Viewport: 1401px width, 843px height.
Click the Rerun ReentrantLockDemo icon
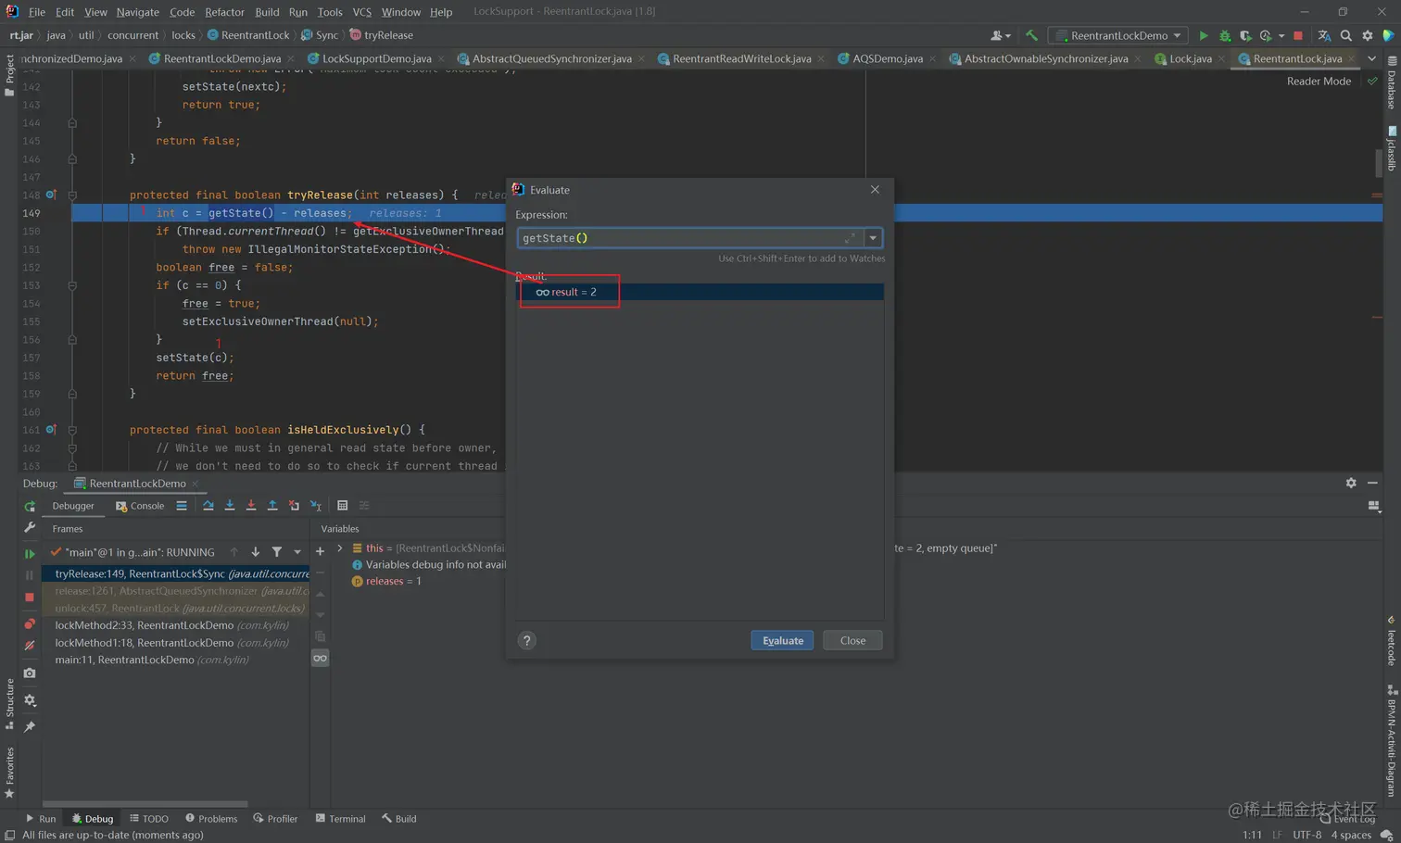click(30, 507)
